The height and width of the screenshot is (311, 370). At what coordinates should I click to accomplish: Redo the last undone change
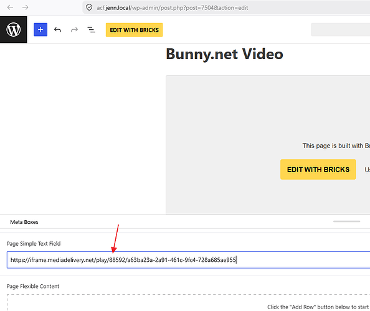pyautogui.click(x=74, y=30)
